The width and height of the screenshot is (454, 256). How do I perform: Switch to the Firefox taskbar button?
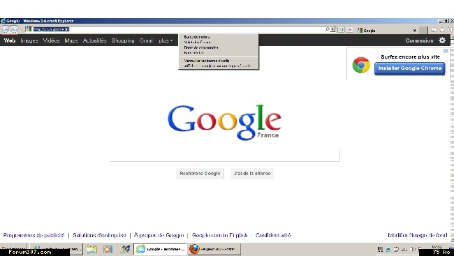tap(214, 249)
